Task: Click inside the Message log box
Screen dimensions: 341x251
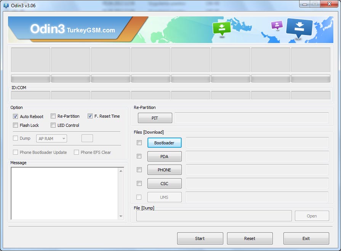Action: pos(65,193)
